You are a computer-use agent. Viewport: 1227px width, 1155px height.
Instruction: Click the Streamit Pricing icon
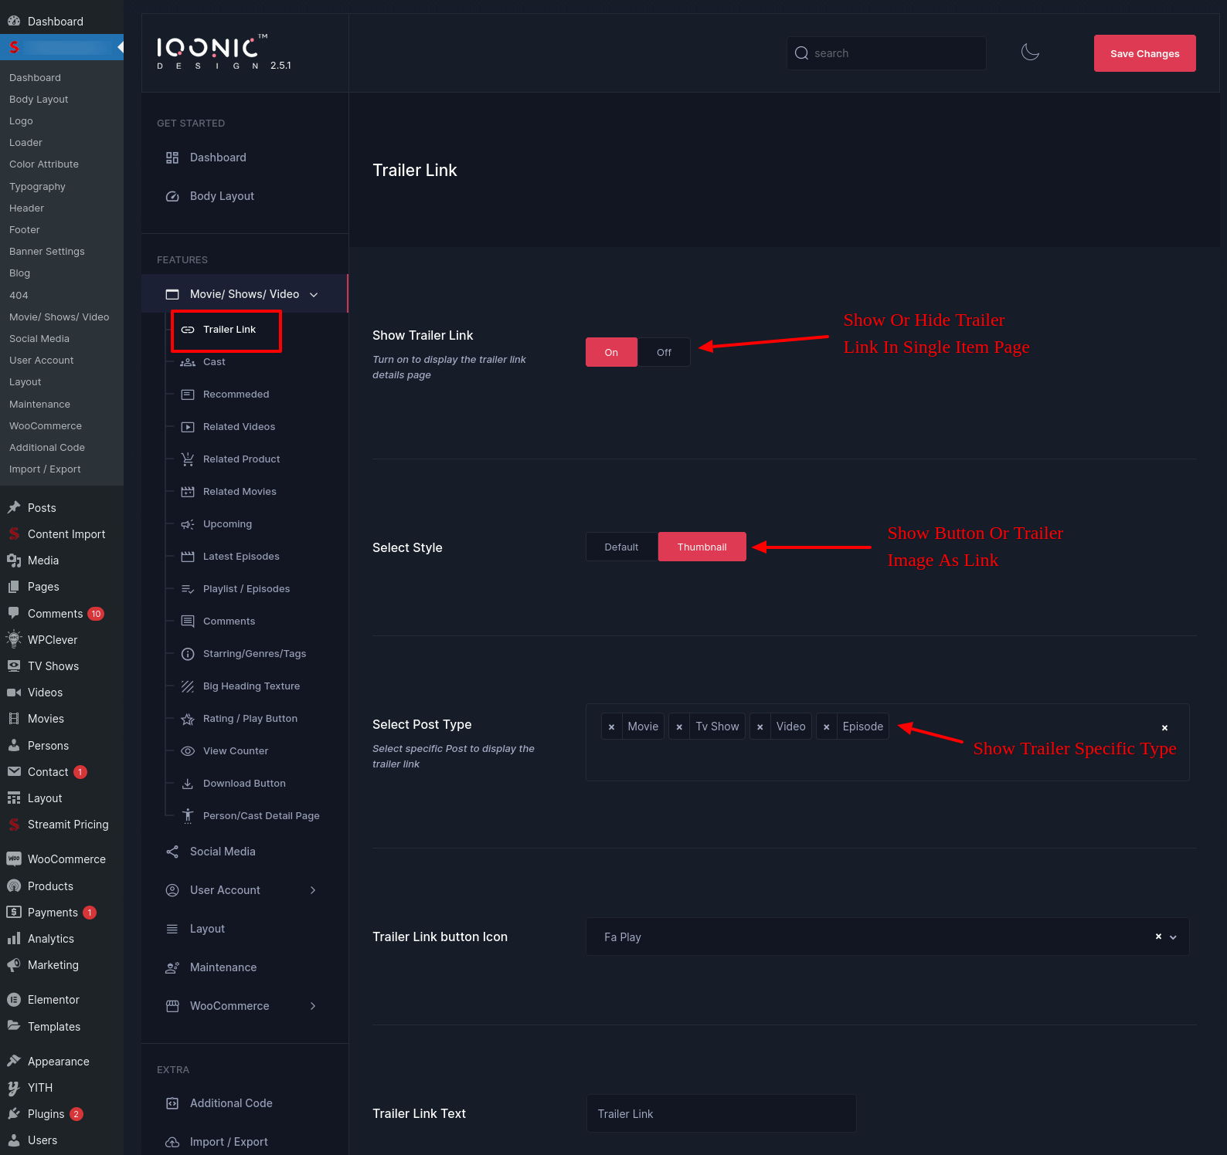point(14,825)
